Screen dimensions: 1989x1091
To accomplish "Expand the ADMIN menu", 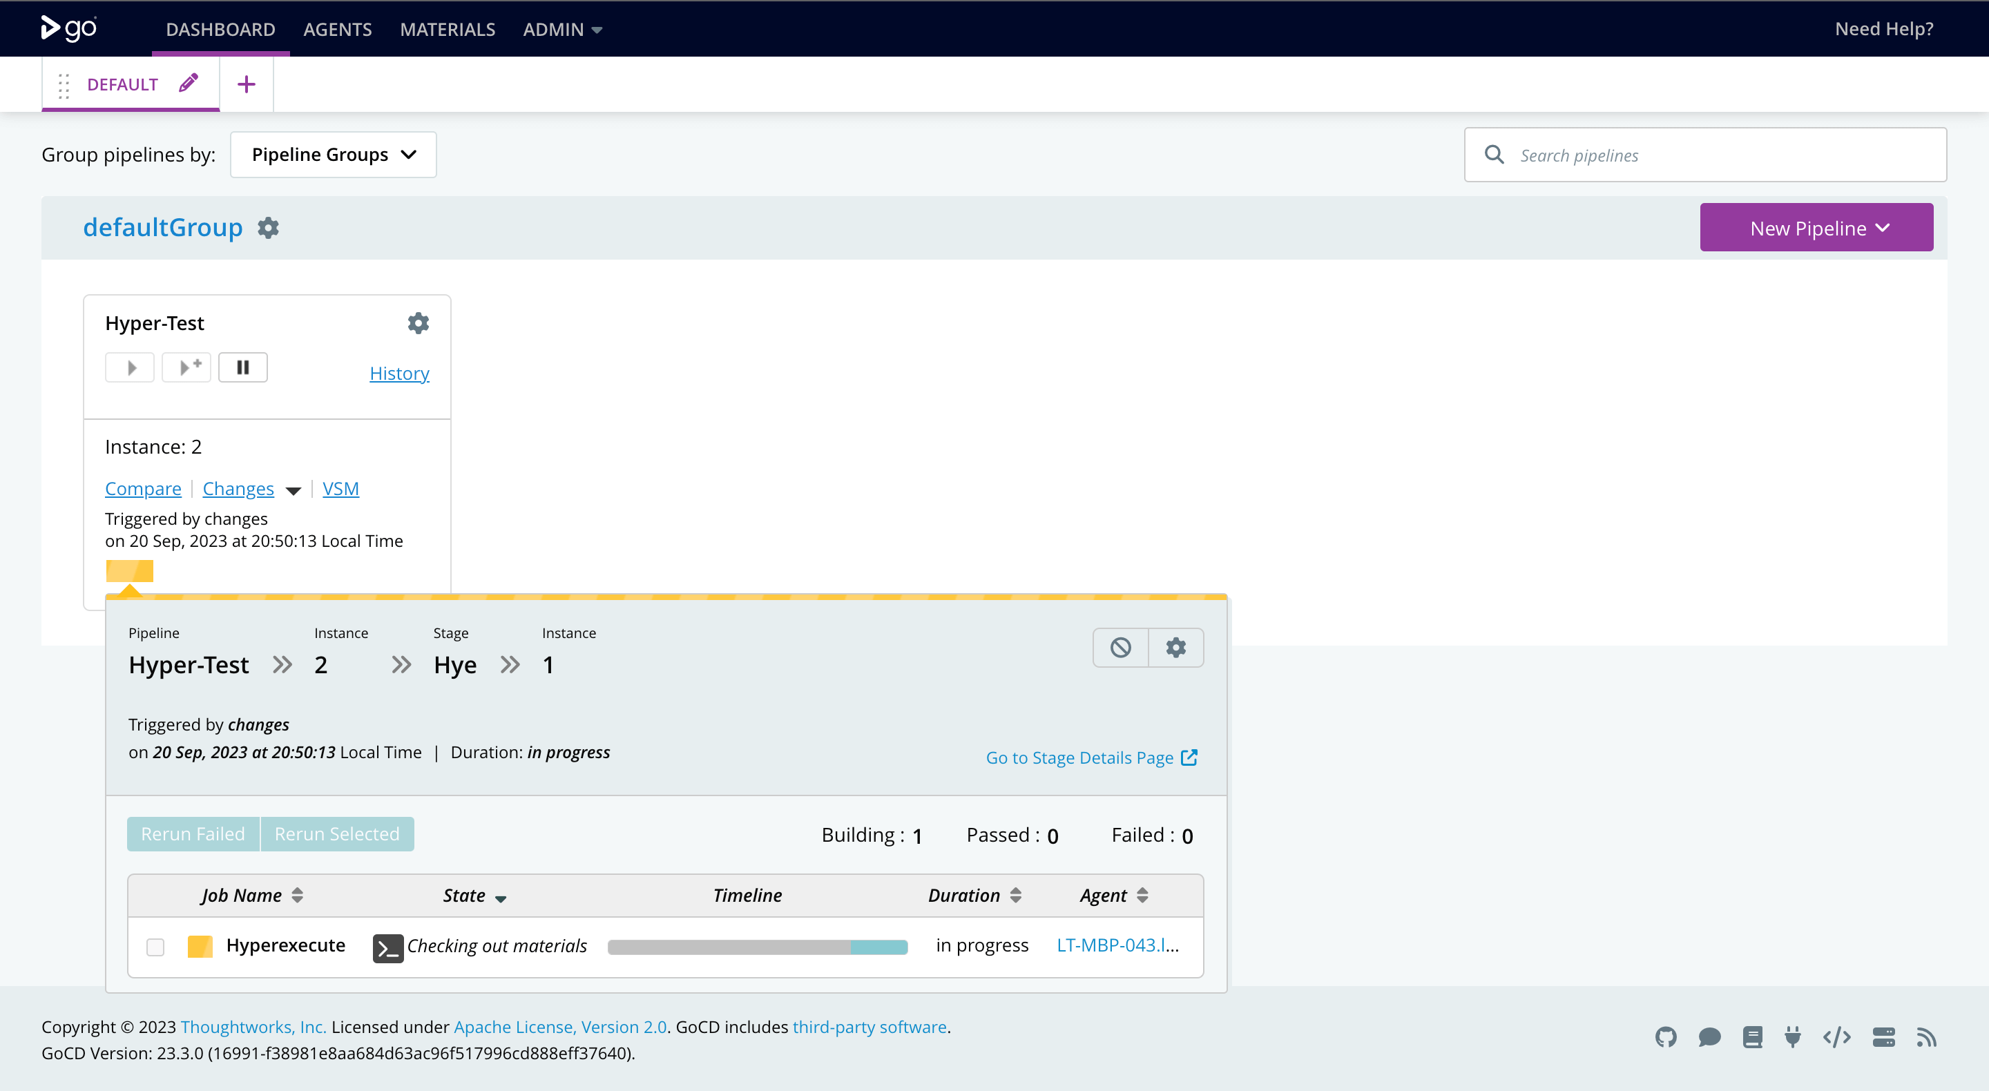I will click(561, 29).
